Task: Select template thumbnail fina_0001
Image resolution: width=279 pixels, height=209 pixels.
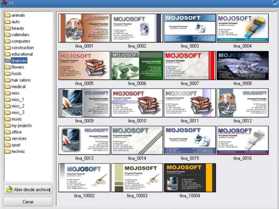Action: [84, 28]
